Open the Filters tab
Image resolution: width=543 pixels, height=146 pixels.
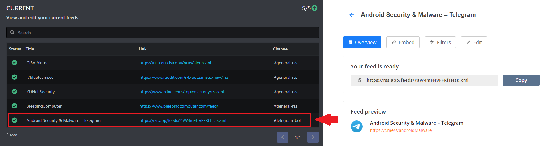[x=440, y=42]
